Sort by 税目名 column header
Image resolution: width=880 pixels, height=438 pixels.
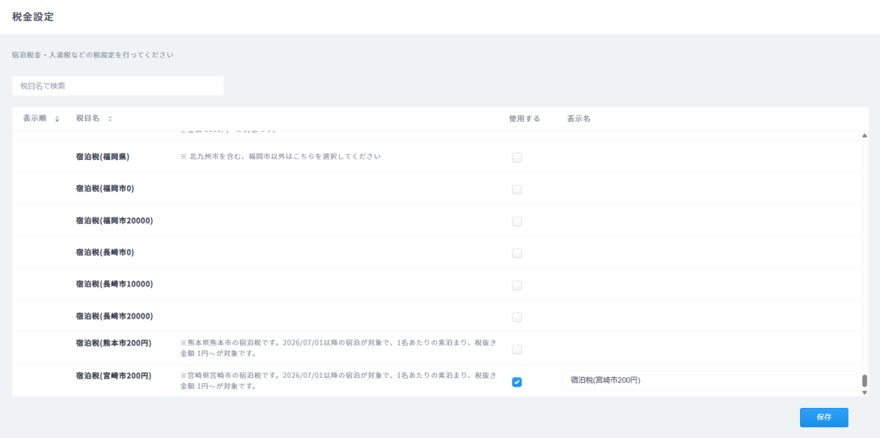point(87,119)
